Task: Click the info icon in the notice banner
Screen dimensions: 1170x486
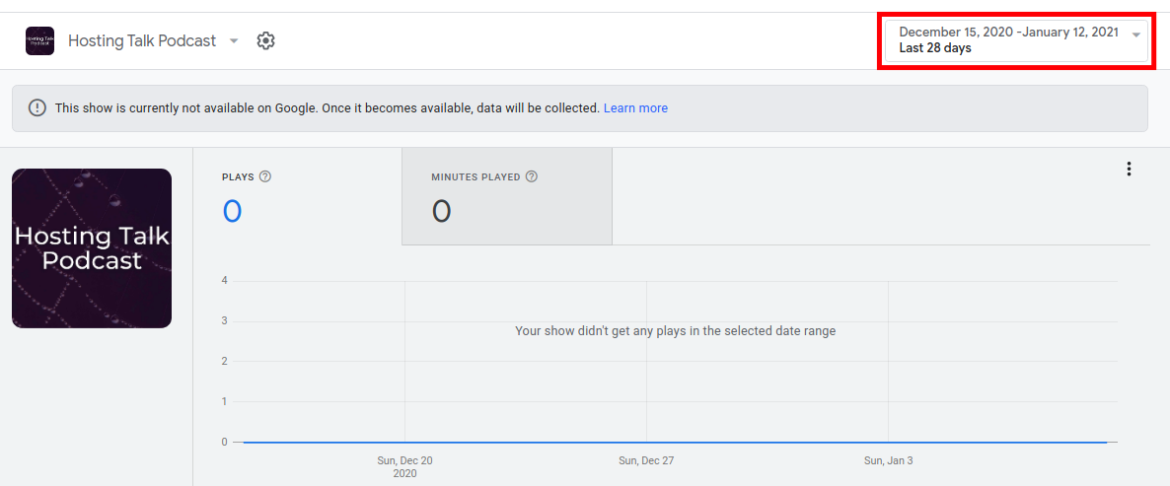Action: tap(37, 108)
